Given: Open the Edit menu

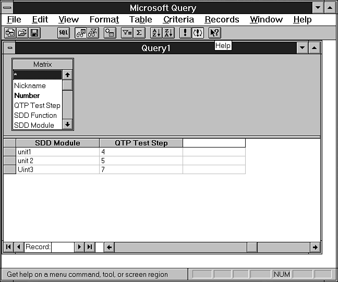Looking at the screenshot, I should pos(40,20).
